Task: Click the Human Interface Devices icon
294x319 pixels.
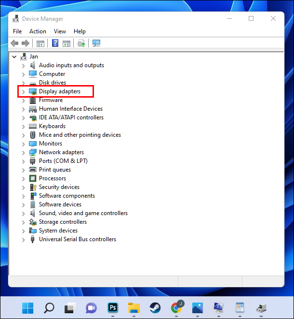Action: coord(33,109)
